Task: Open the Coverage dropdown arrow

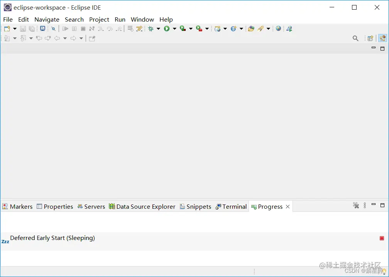Action: (x=191, y=29)
